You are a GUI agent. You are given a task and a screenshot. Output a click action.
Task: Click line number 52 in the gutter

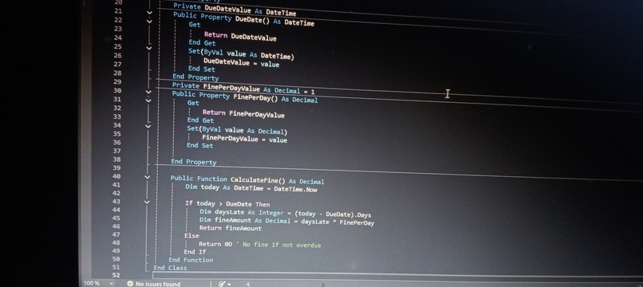point(116,275)
